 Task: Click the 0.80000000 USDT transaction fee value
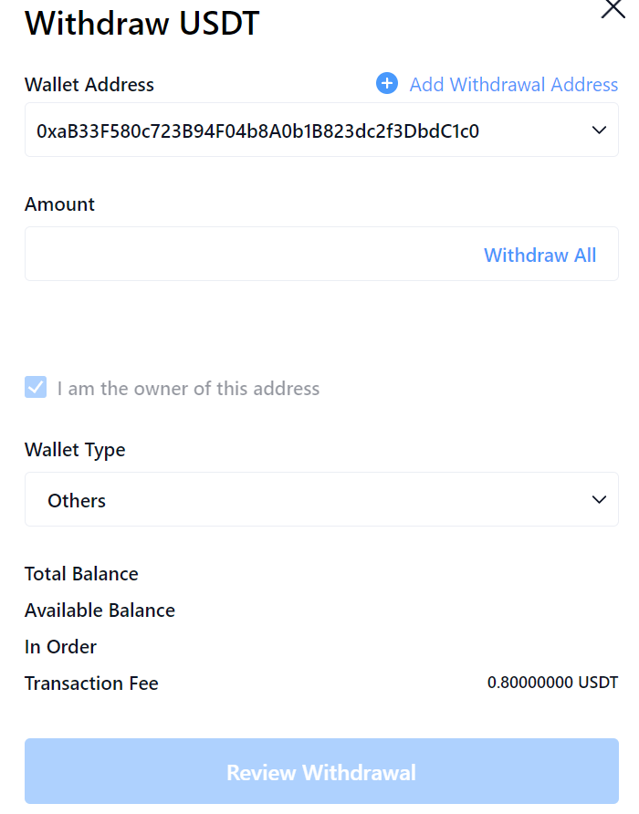click(552, 683)
